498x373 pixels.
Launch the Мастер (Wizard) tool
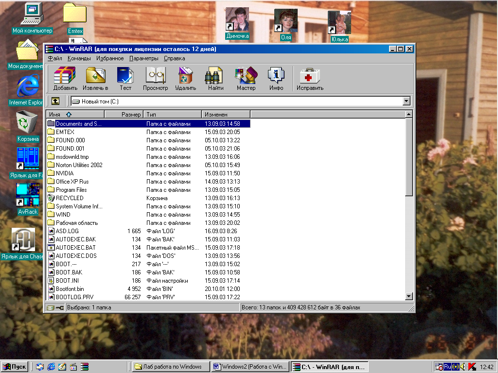click(246, 78)
